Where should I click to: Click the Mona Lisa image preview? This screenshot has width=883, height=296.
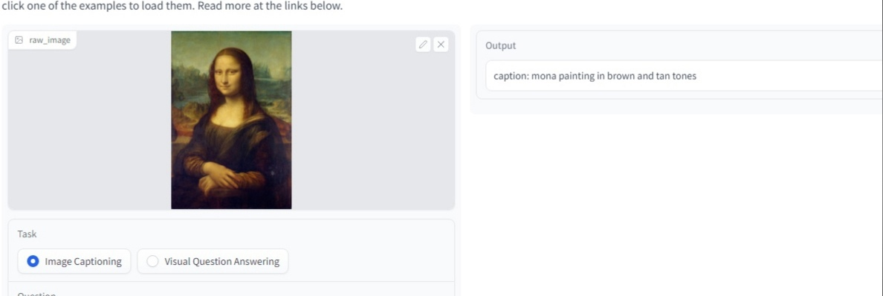click(x=231, y=120)
